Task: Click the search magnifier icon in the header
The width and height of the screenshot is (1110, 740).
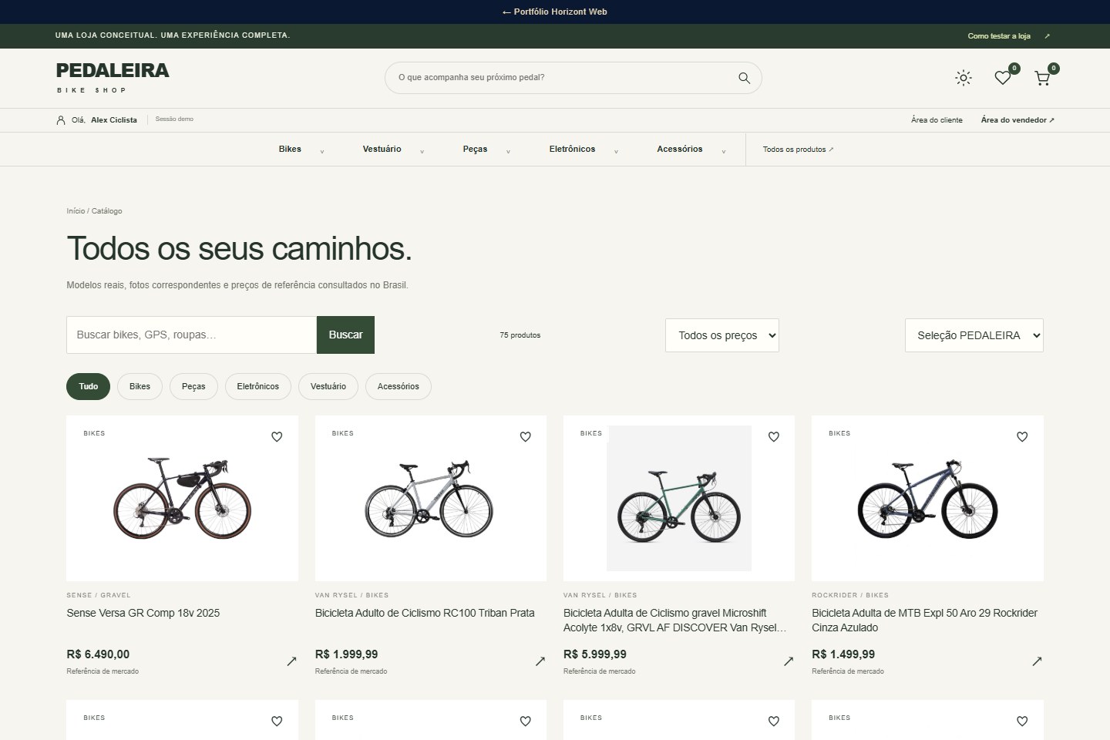Action: (744, 78)
